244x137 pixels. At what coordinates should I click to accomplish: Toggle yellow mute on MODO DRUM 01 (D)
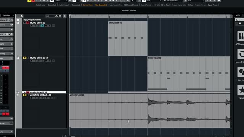click(x=24, y=58)
